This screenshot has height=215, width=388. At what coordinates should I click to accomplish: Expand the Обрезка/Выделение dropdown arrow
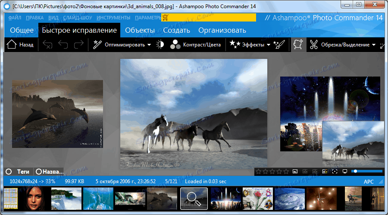click(374, 45)
